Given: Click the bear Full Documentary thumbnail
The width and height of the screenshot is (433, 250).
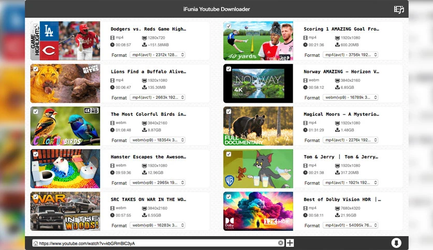Looking at the screenshot, I should point(258,126).
